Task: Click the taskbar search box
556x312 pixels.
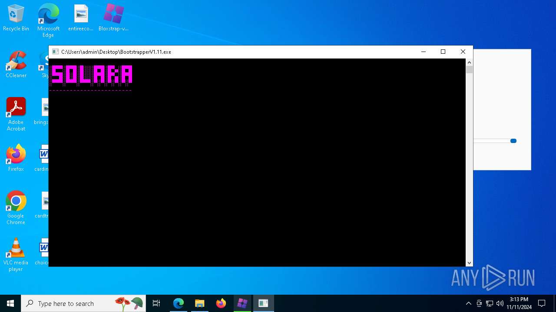Action: point(83,303)
